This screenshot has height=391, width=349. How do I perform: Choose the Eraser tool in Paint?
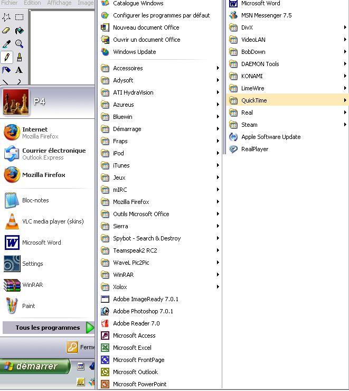[6, 31]
